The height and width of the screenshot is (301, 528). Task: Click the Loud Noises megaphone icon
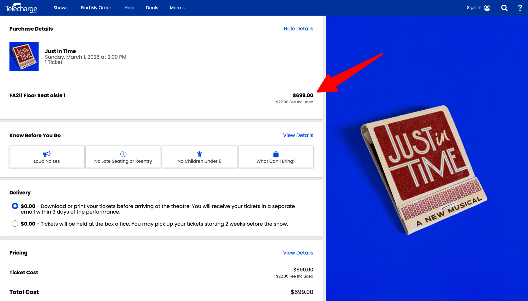pos(47,154)
